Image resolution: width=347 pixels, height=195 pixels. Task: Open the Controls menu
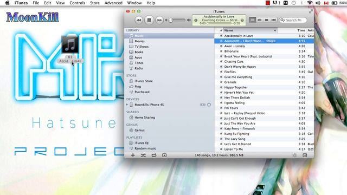point(77,3)
